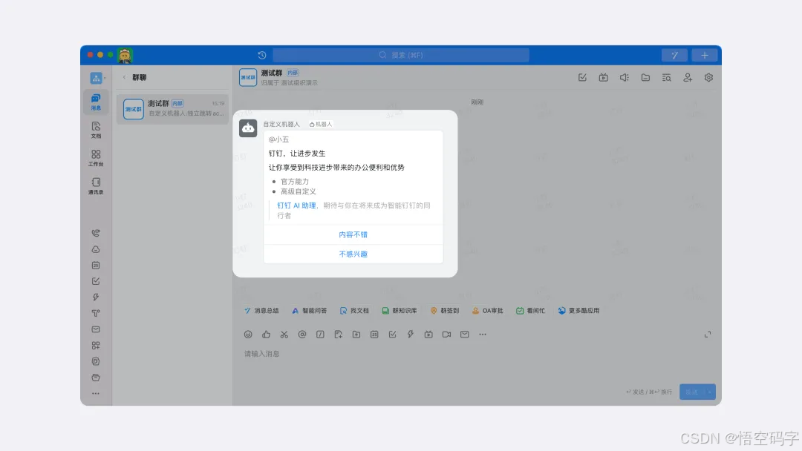Click the thumbs-up icon in message toolbar
802x451 pixels.
click(266, 335)
